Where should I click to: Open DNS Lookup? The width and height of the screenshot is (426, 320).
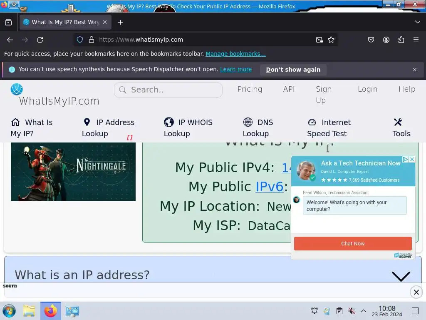click(x=258, y=128)
